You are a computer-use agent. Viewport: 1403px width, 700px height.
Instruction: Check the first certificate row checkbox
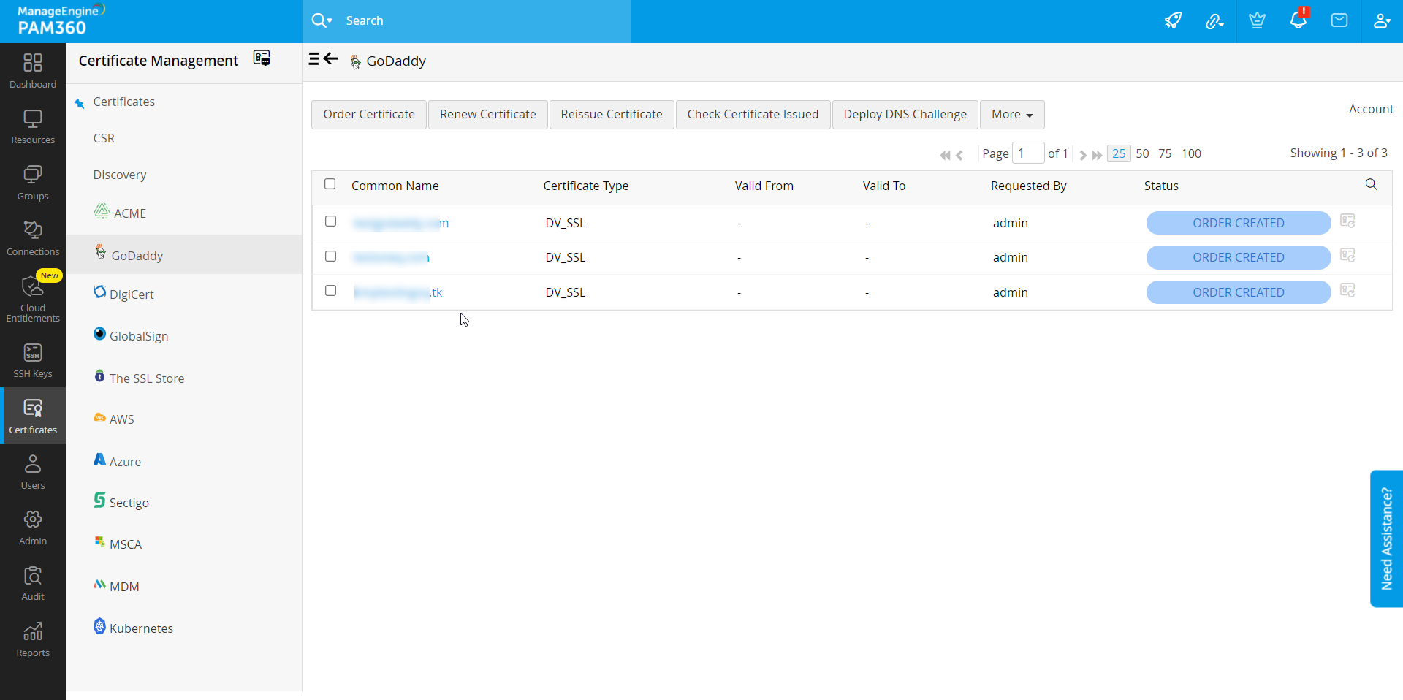331,221
